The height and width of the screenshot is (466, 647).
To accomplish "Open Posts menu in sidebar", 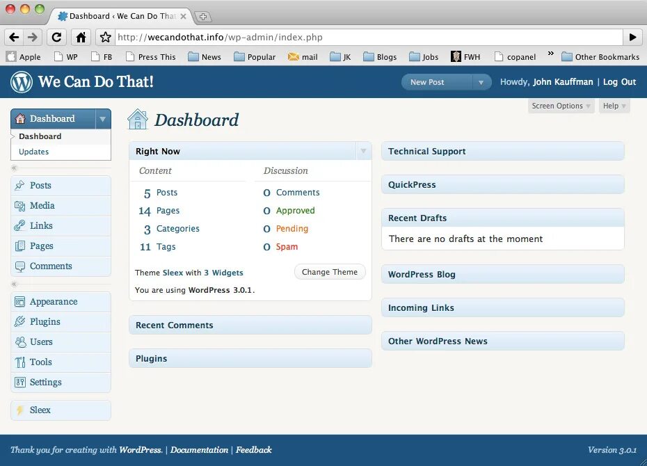I will pyautogui.click(x=61, y=186).
